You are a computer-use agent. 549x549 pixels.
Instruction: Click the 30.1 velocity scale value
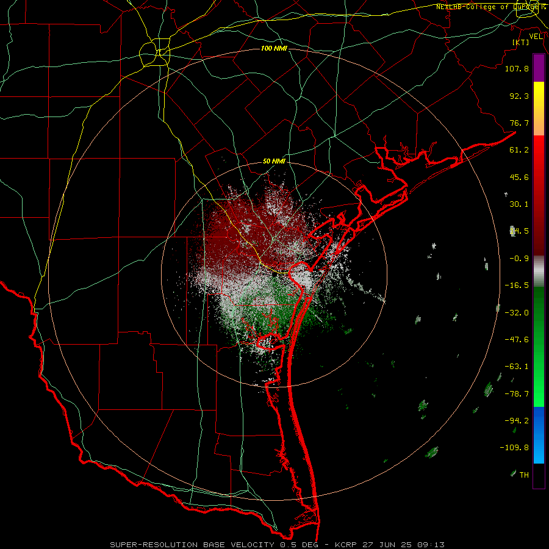[519, 204]
